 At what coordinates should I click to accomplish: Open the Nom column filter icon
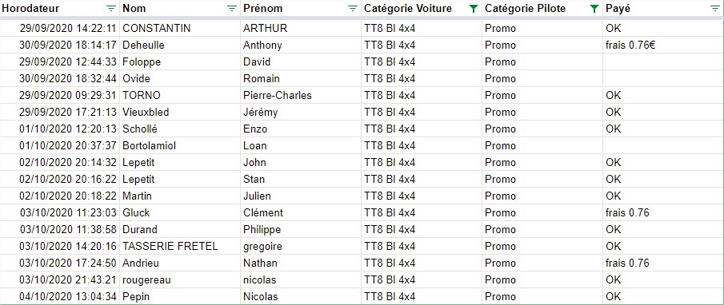tap(231, 8)
